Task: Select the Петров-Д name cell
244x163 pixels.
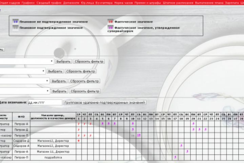Action: click(x=21, y=130)
